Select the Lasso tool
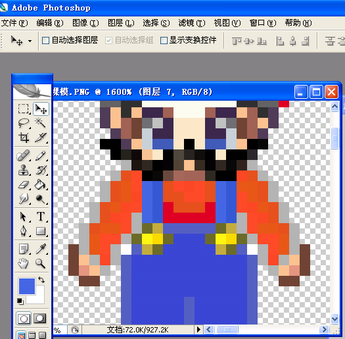The image size is (345, 339). point(23,123)
